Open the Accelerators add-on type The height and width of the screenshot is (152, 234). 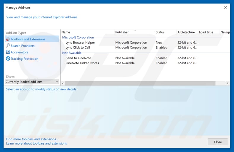click(x=19, y=52)
